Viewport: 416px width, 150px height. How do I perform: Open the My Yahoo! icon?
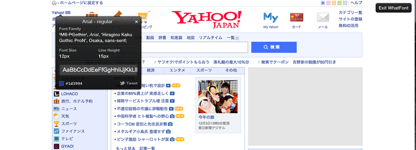(x=271, y=18)
